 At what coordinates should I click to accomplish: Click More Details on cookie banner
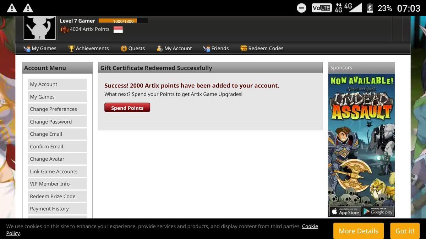tap(359, 231)
